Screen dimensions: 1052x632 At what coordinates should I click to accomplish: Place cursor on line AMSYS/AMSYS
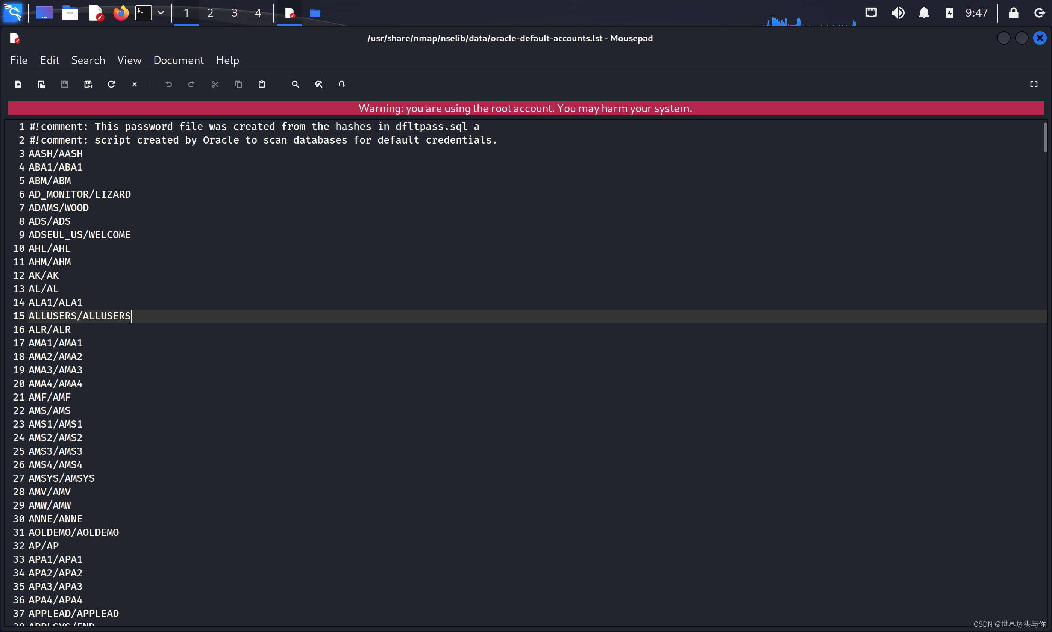point(62,478)
